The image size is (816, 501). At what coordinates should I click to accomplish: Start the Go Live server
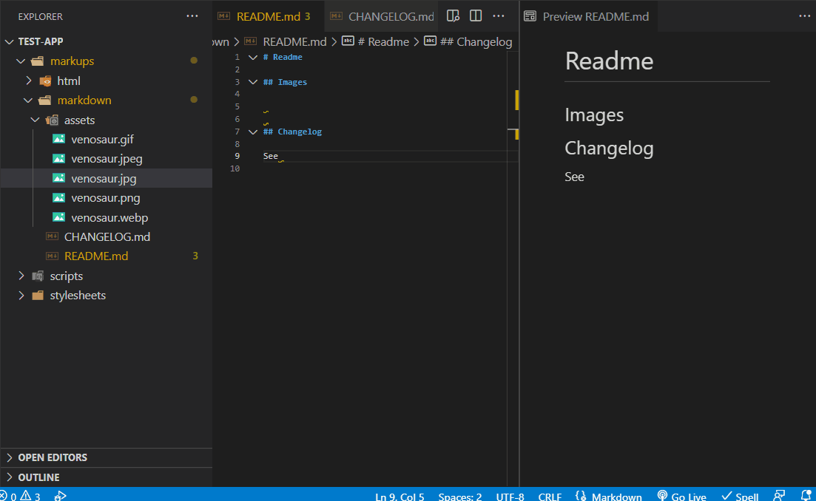coord(681,495)
